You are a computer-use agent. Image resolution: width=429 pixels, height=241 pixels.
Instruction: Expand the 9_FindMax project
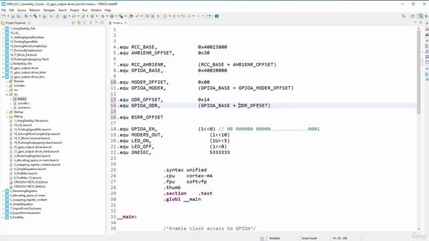[3, 217]
